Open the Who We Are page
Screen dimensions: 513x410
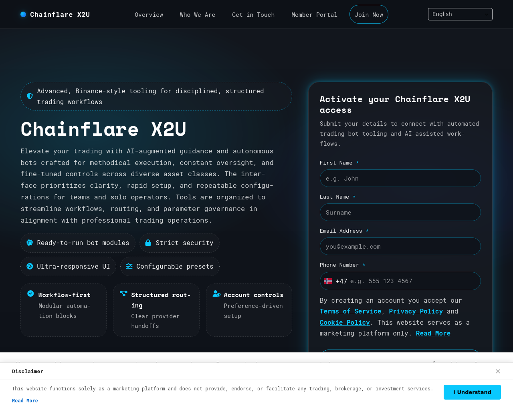[198, 15]
